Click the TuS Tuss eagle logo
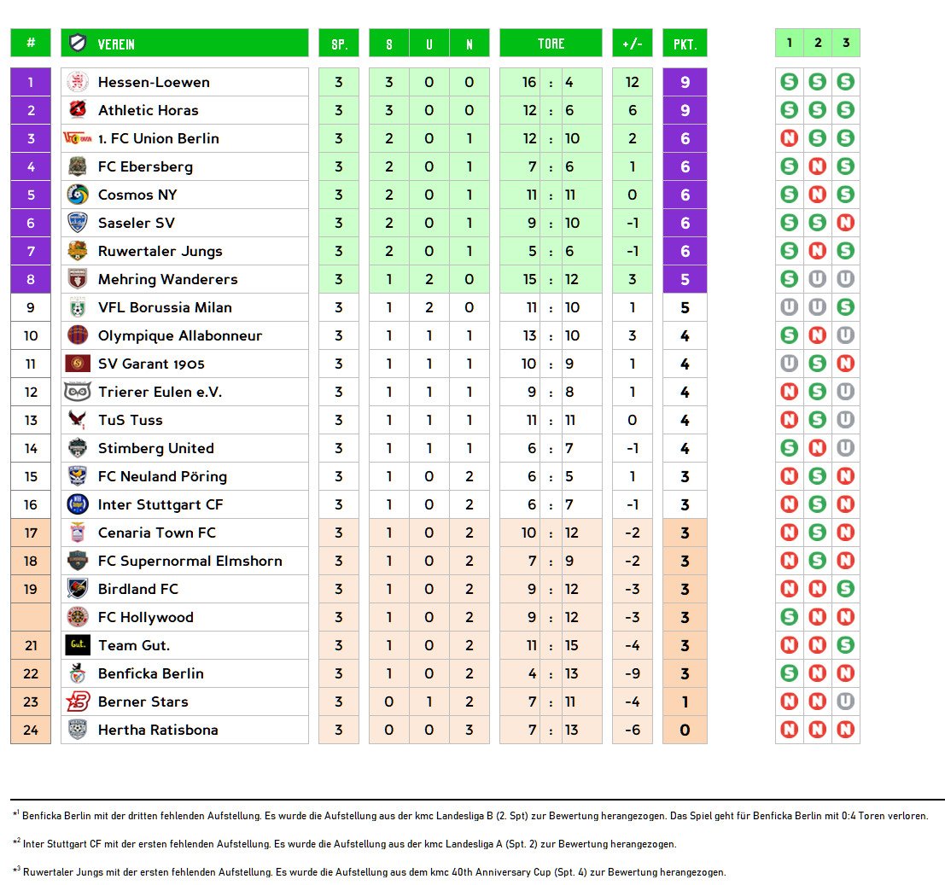 coord(78,420)
